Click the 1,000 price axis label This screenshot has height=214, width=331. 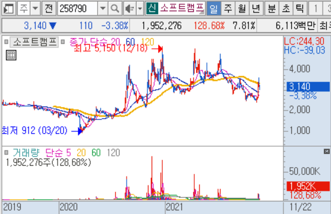click(x=300, y=130)
